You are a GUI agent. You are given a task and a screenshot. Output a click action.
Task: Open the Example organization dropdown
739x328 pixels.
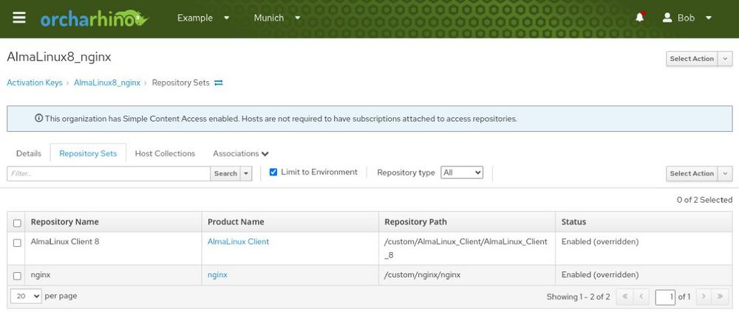tap(203, 18)
